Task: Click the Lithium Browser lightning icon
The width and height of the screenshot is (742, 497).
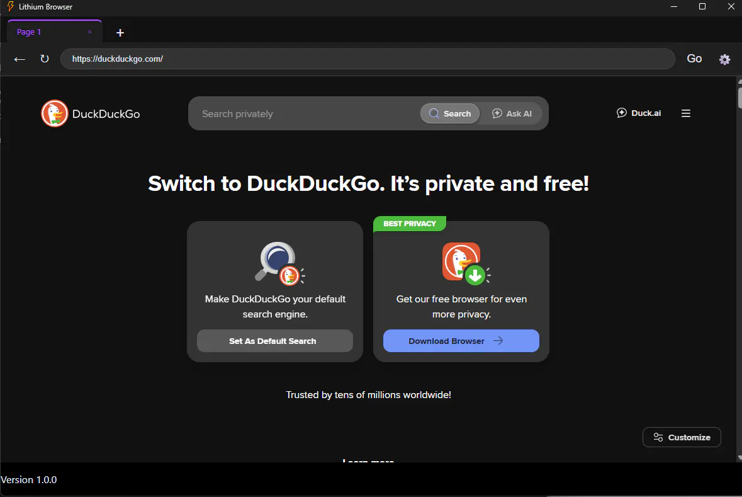Action: tap(11, 7)
